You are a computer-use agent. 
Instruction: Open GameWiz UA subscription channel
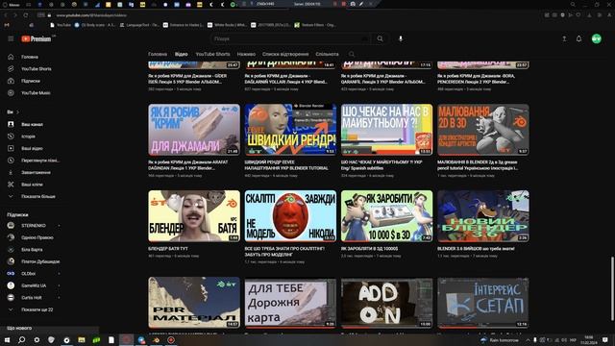(x=34, y=285)
